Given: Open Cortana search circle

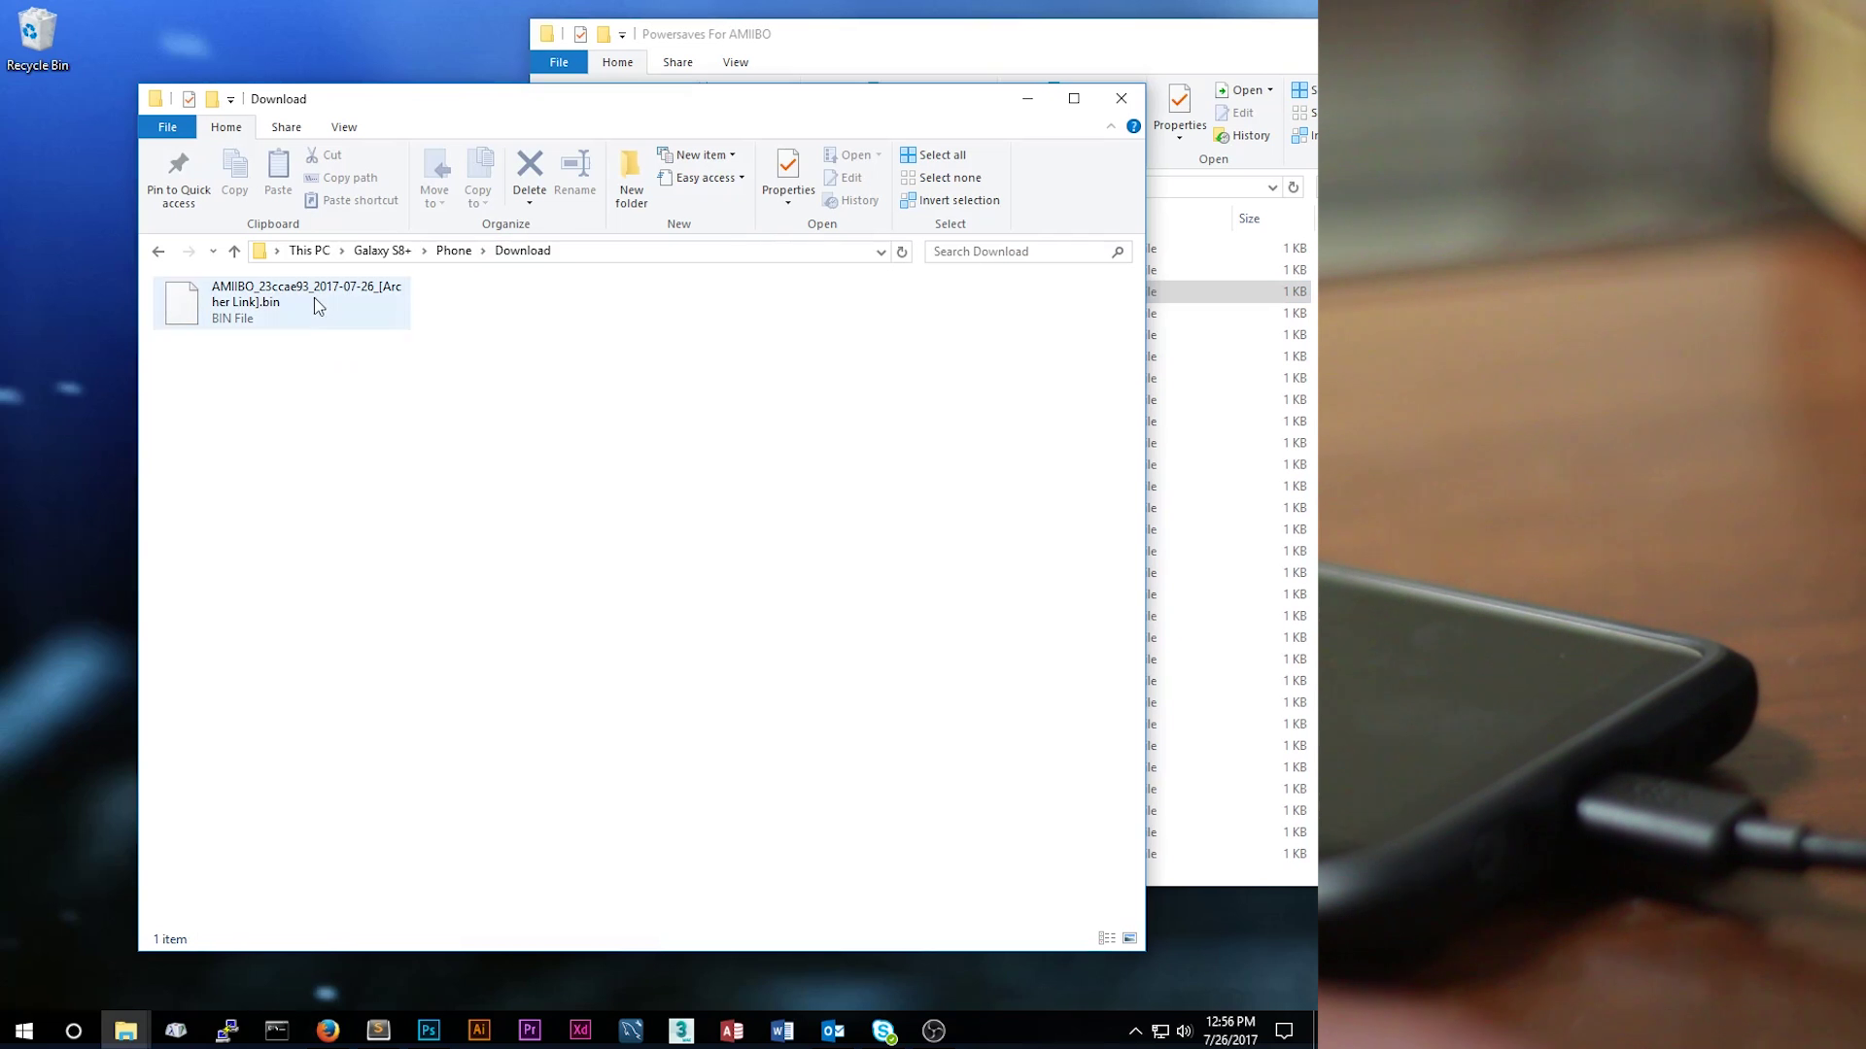Looking at the screenshot, I should [74, 1031].
